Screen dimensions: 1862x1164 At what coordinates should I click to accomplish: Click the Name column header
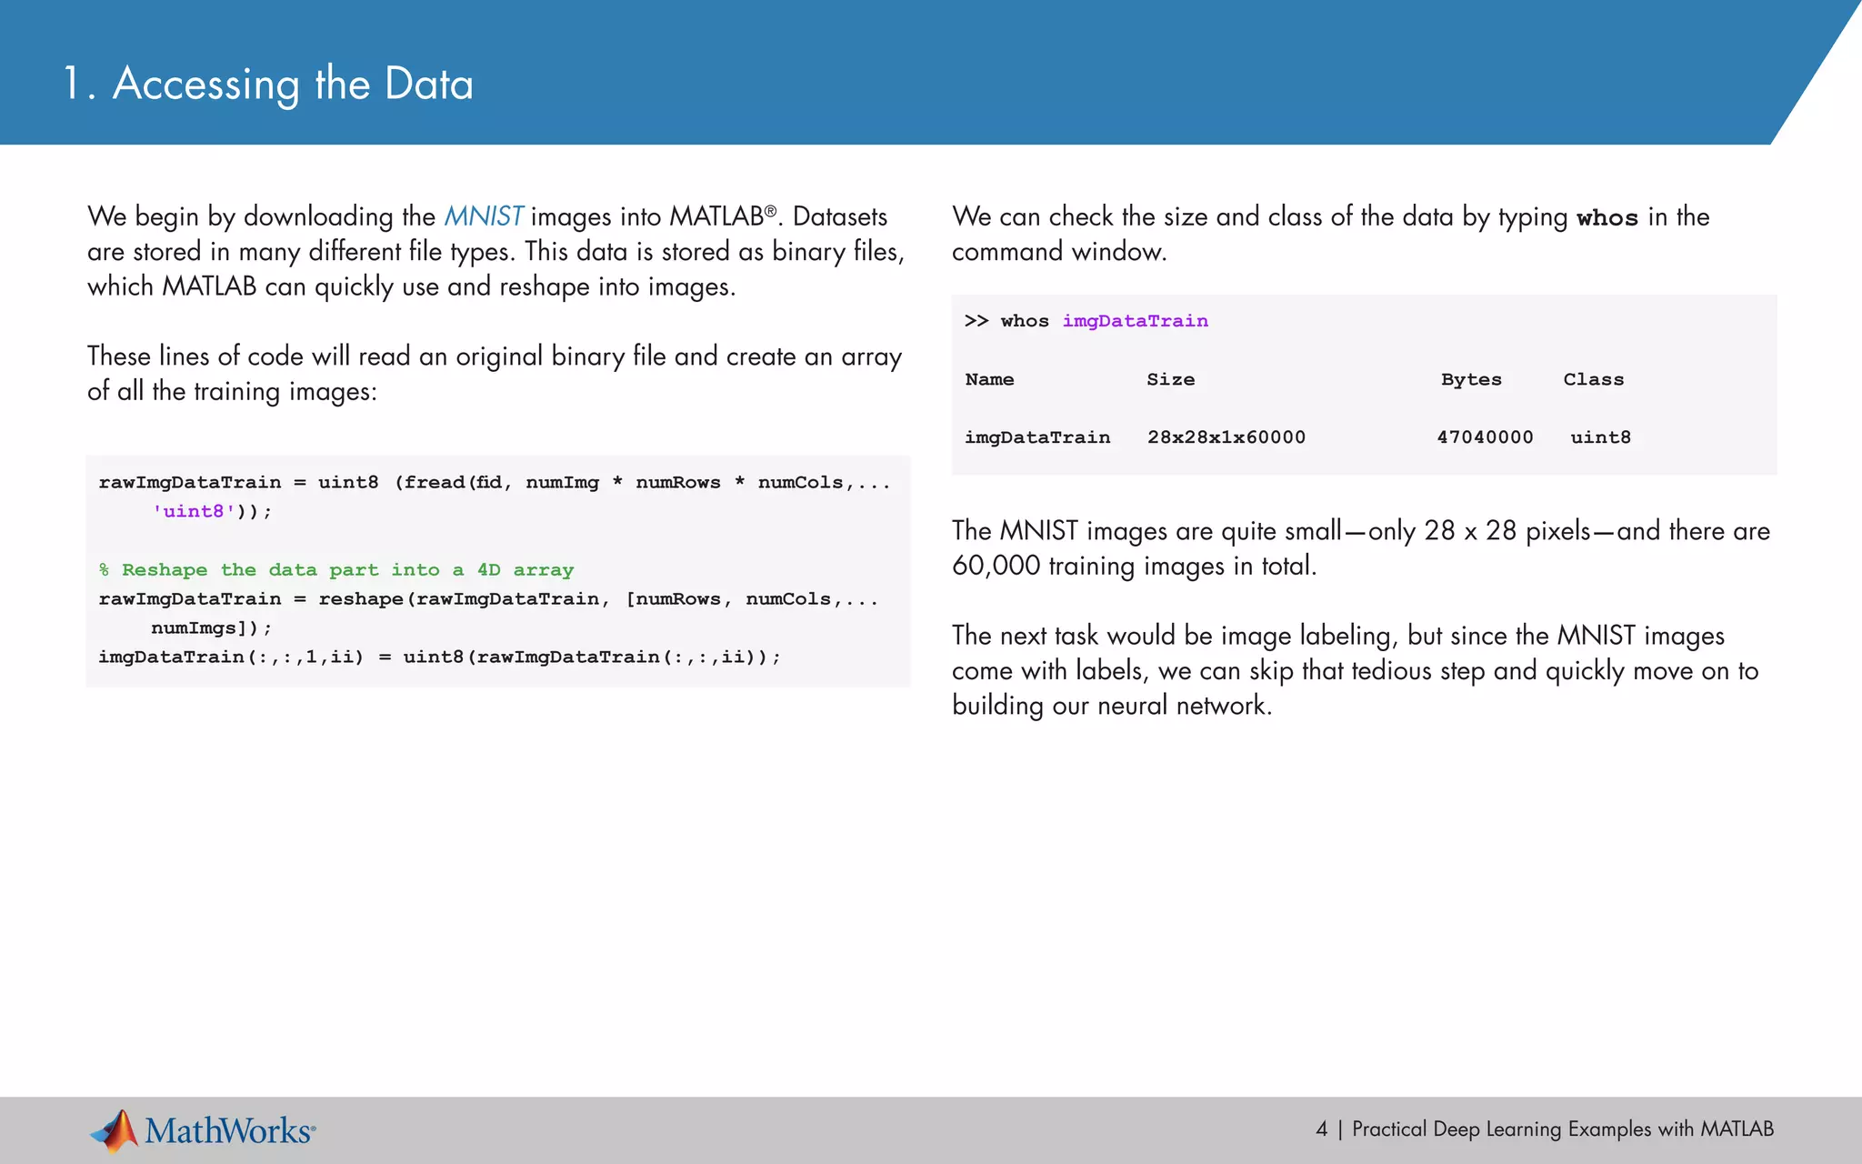(x=989, y=379)
